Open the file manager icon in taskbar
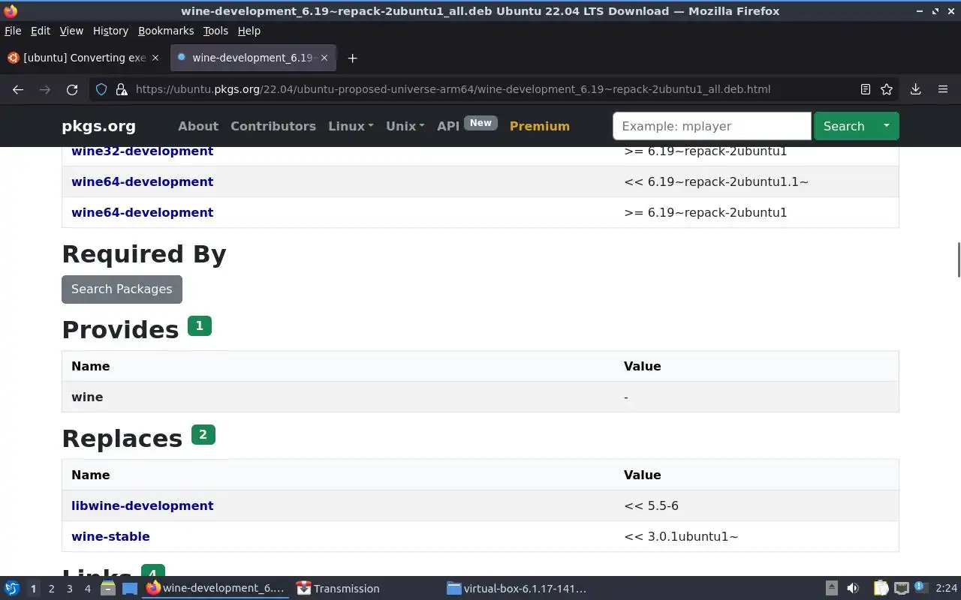Viewport: 961px width, 600px height. click(108, 589)
